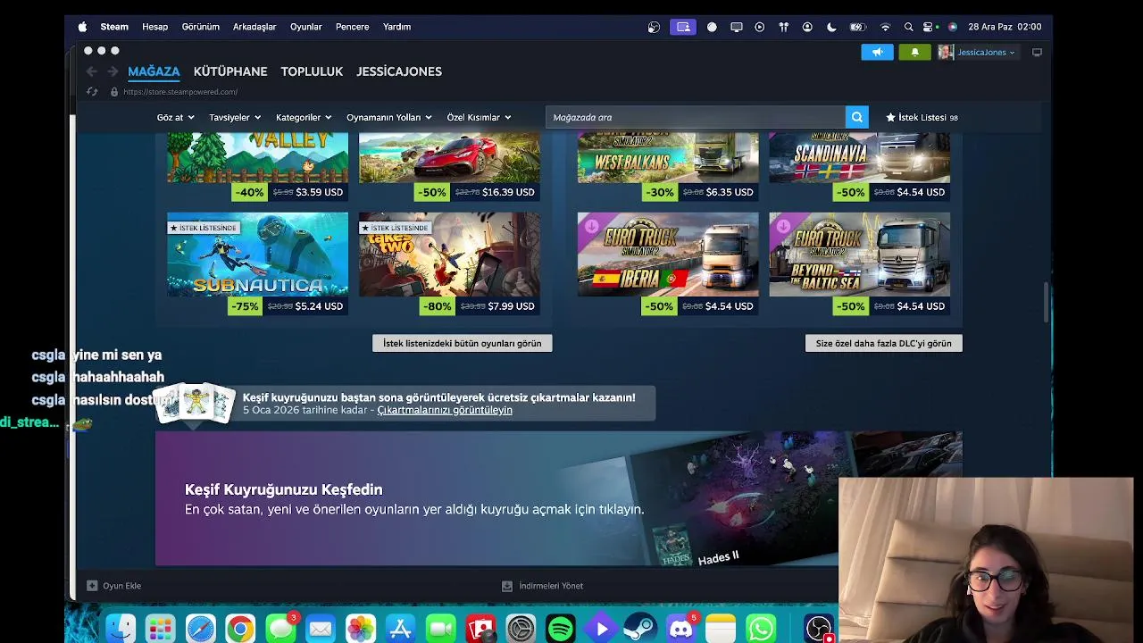Open the Messages app in the Dock

click(280, 629)
